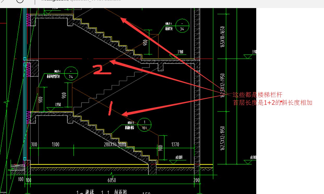
Task: Click the detail callout circle 1 over 101
Action: [x=144, y=125]
